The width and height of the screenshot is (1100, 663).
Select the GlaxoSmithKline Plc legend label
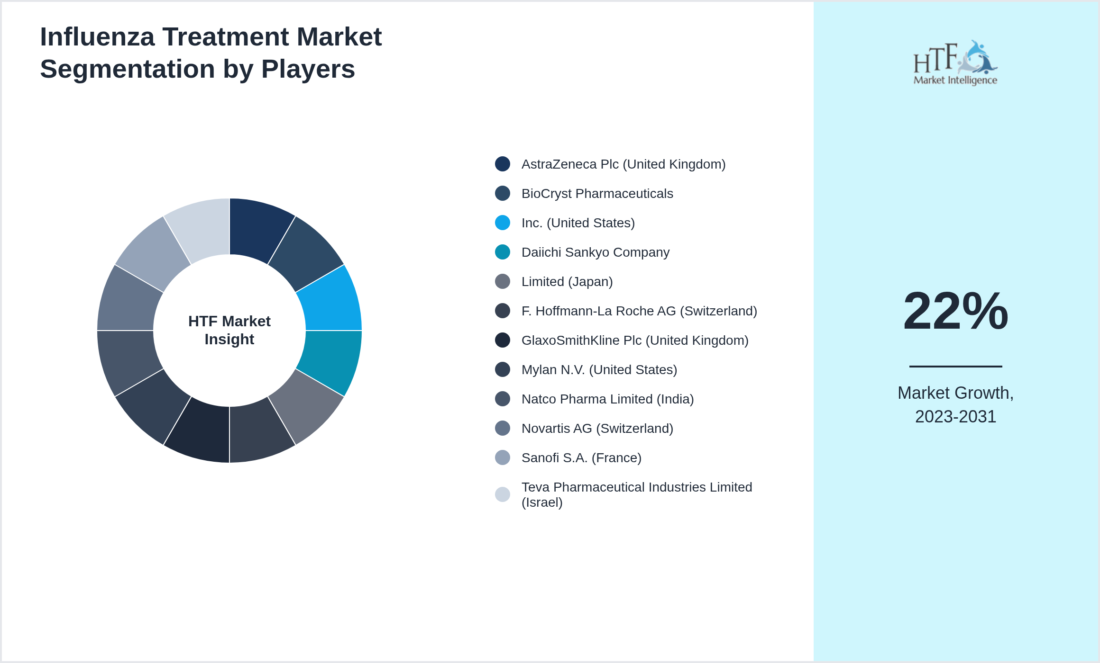click(635, 340)
